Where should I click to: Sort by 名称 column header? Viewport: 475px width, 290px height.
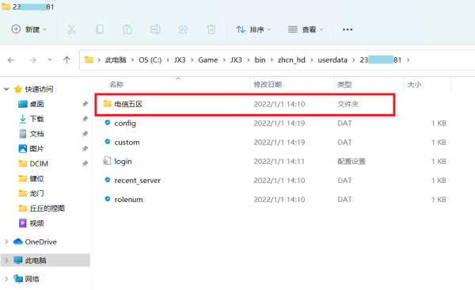click(x=116, y=85)
